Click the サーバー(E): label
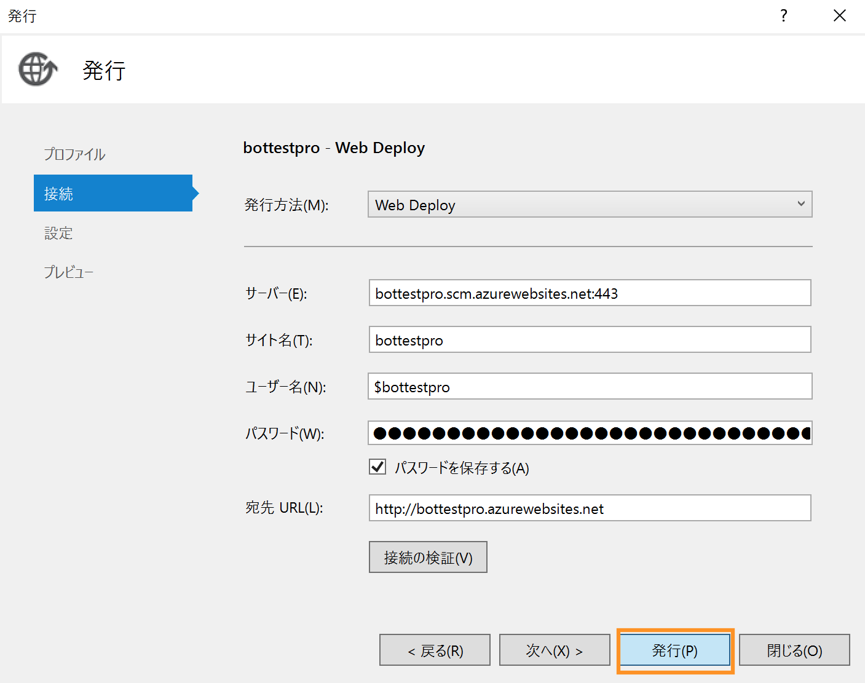Screen dimensions: 865x683 (276, 294)
